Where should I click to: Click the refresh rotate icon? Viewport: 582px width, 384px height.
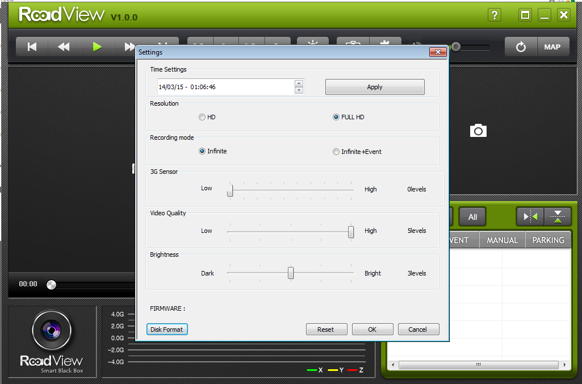pyautogui.click(x=521, y=47)
